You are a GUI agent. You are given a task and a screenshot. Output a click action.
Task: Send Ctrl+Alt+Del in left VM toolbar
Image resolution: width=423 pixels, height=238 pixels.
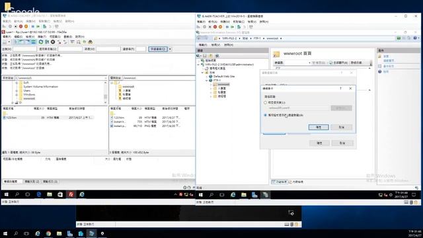tap(4, 26)
